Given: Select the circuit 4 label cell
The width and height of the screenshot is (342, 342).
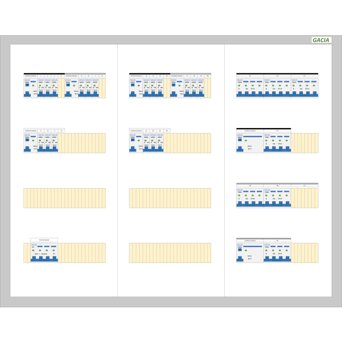Looking at the screenshot, I should click(61, 76).
